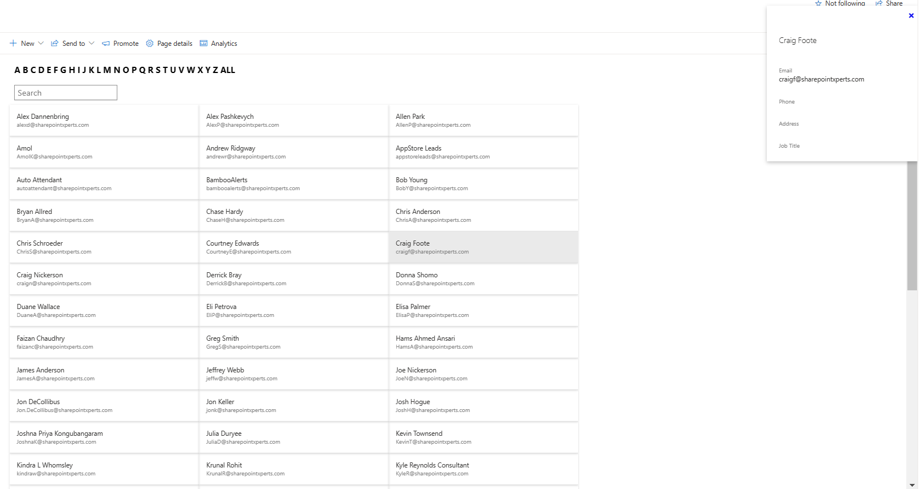The image size is (921, 489).
Task: Open the Alex Dannenbring contact card
Action: pyautogui.click(x=104, y=121)
